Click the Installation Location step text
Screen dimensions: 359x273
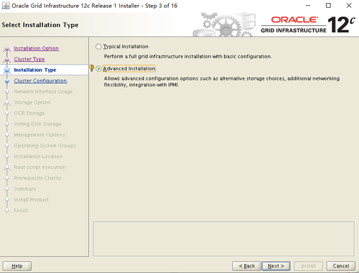[38, 157]
